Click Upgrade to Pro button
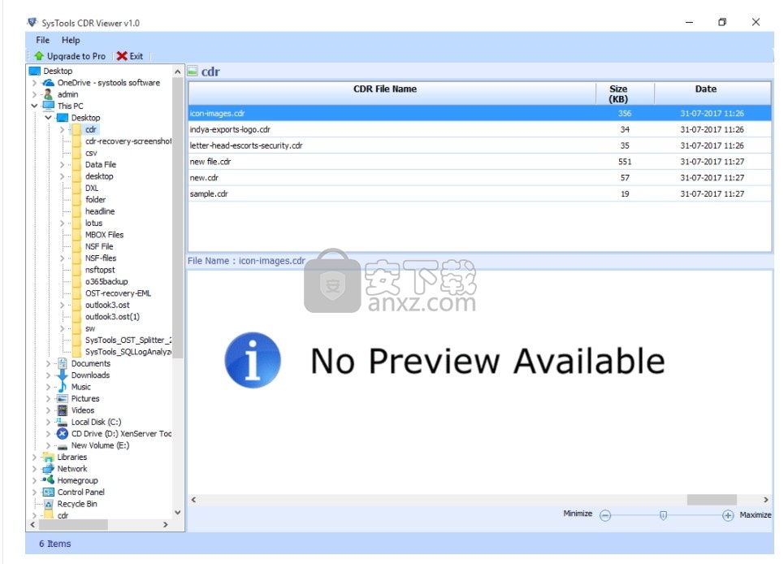Screen dimensions: 784x564 (x=71, y=56)
